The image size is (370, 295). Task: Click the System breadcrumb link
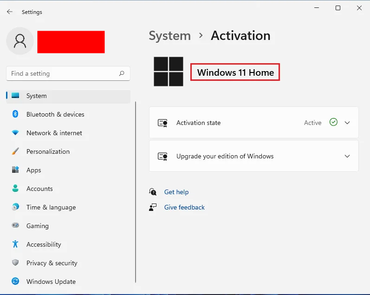pos(169,36)
